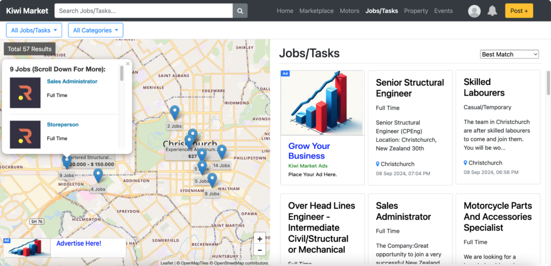
Task: Open the Over Head Lines Engineer listing
Action: 322,228
